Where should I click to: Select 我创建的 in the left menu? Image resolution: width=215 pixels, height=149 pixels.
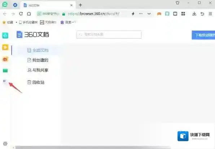[x=38, y=60]
